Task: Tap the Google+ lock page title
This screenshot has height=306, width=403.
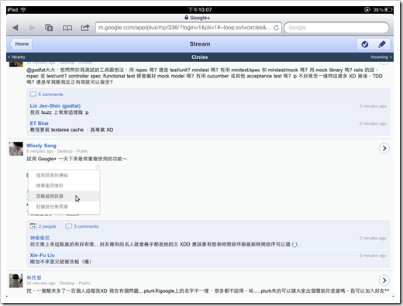Action: coord(197,18)
